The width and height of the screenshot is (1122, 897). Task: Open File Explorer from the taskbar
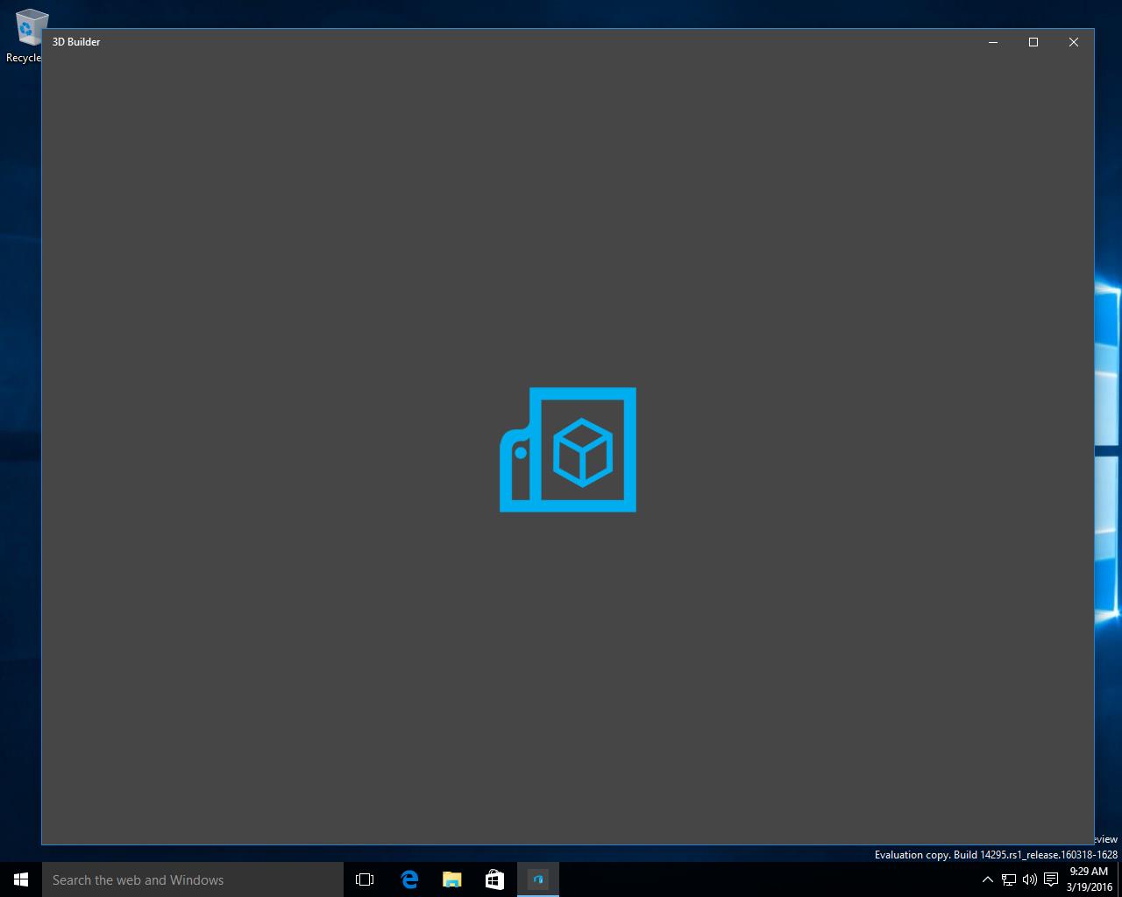point(451,879)
